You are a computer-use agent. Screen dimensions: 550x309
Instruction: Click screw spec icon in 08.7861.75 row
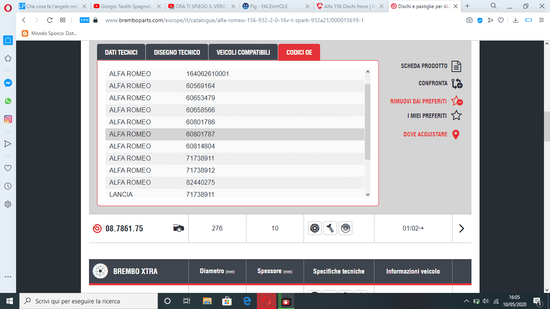(x=330, y=229)
